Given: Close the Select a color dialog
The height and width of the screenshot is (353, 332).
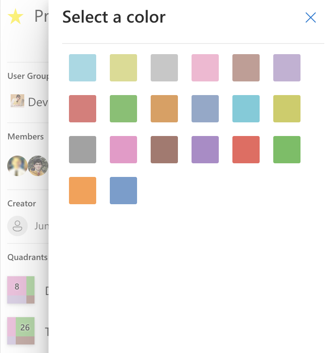Looking at the screenshot, I should click(x=311, y=17).
